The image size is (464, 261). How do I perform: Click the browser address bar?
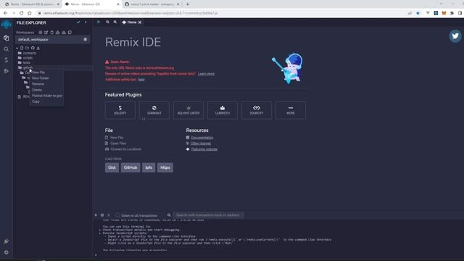[222, 13]
